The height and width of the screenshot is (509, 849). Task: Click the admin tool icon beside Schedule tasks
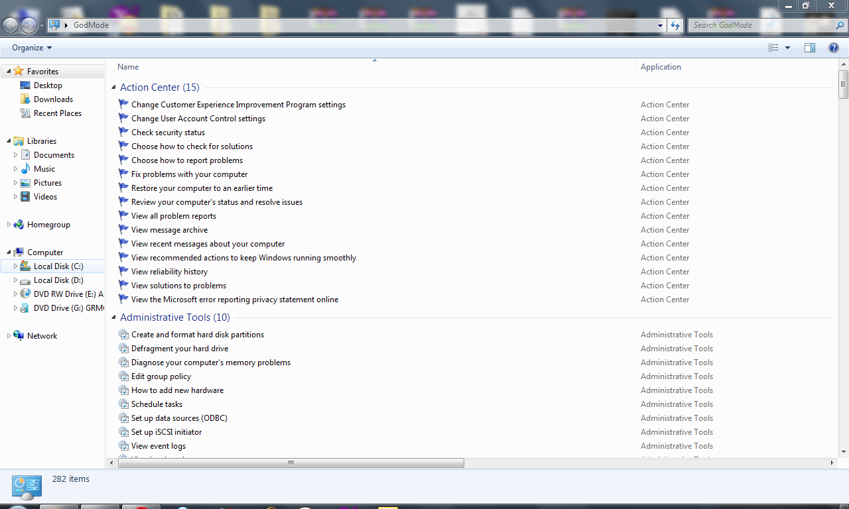tap(123, 404)
